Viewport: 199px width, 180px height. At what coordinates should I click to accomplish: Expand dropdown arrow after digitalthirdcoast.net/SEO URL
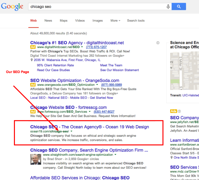tap(82, 47)
